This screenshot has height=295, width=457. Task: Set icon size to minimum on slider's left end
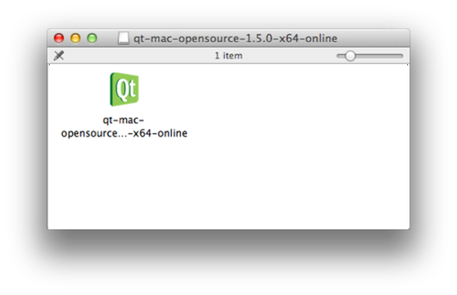click(338, 56)
